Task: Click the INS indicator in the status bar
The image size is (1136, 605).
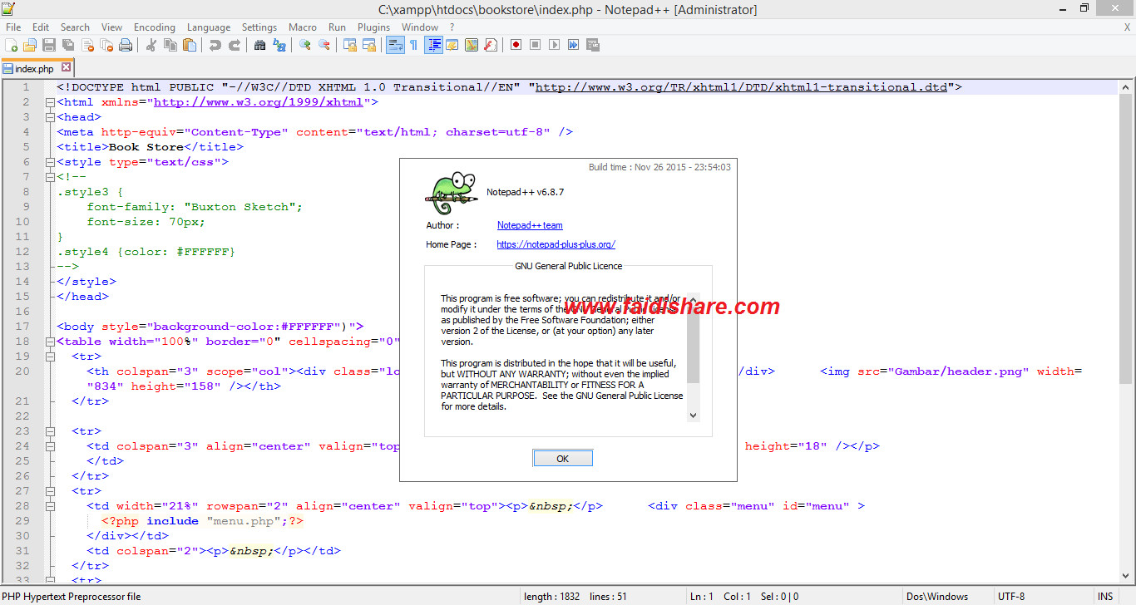Action: (x=1104, y=595)
